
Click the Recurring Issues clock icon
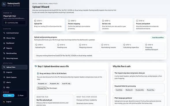(x=4, y=58)
